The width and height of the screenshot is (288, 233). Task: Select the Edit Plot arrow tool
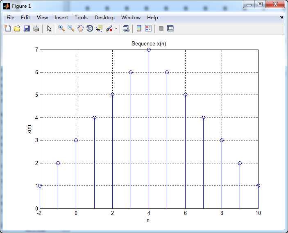(x=49, y=28)
